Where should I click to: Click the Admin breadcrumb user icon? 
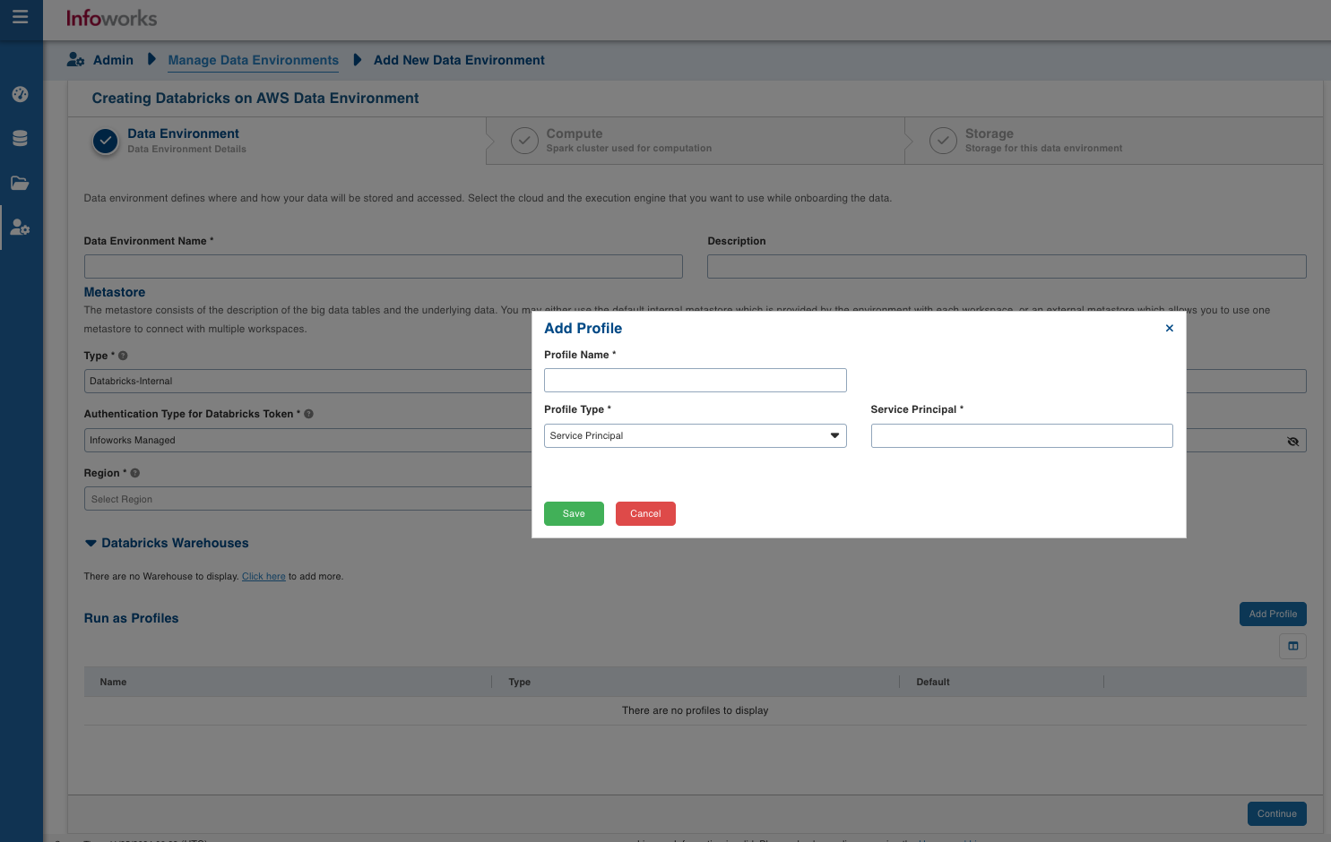[76, 60]
